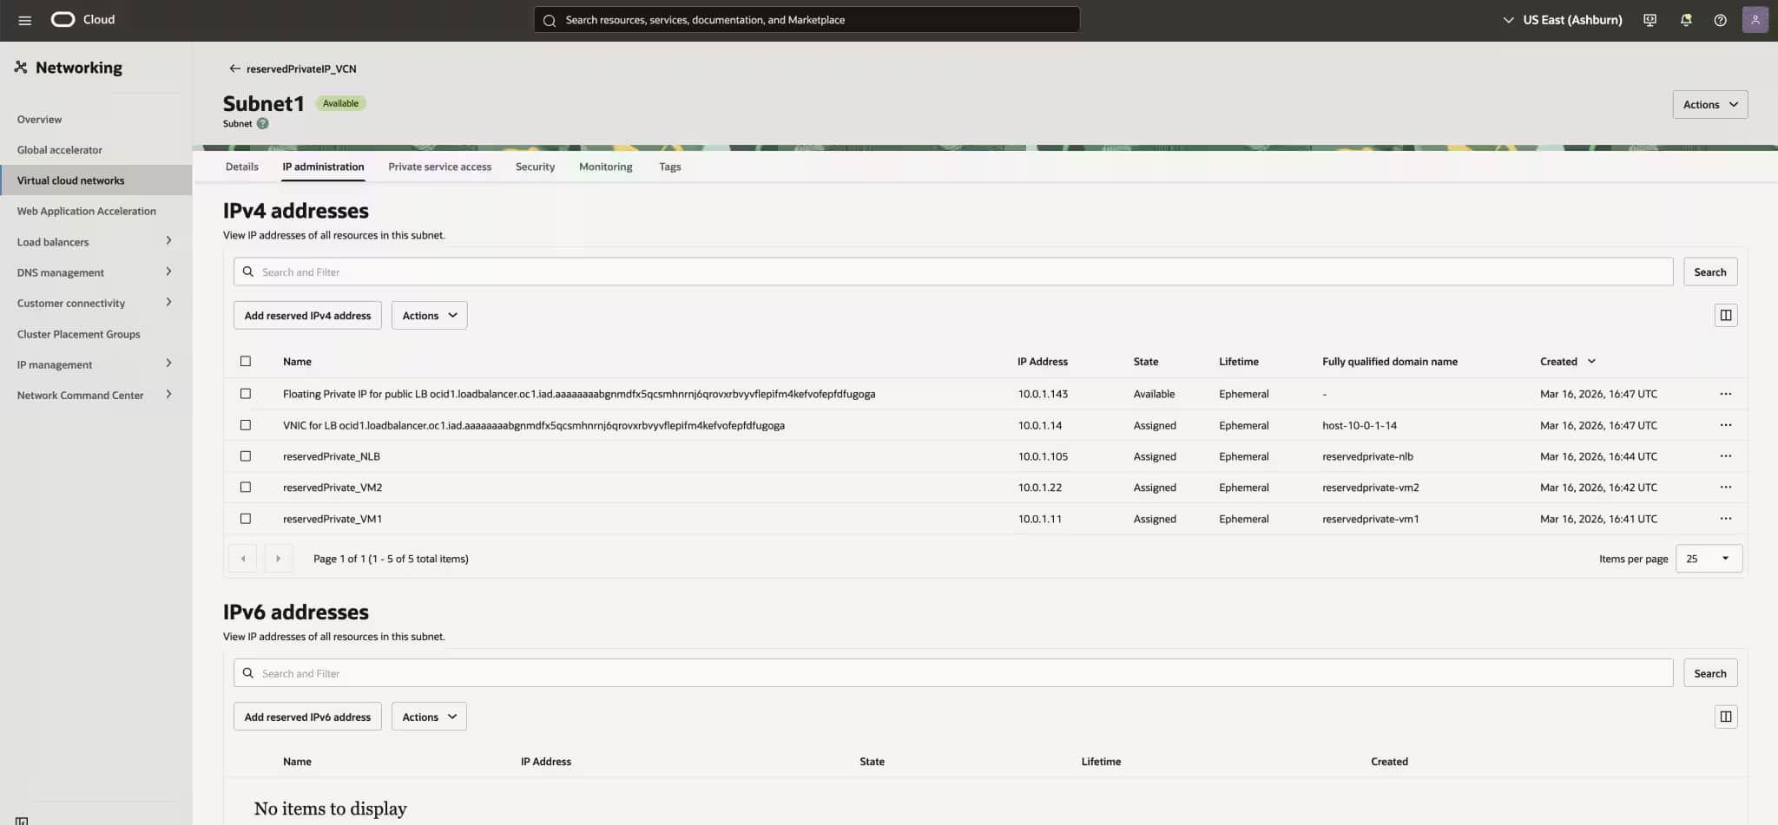Change Items per page dropdown
The width and height of the screenshot is (1778, 825).
(1708, 559)
